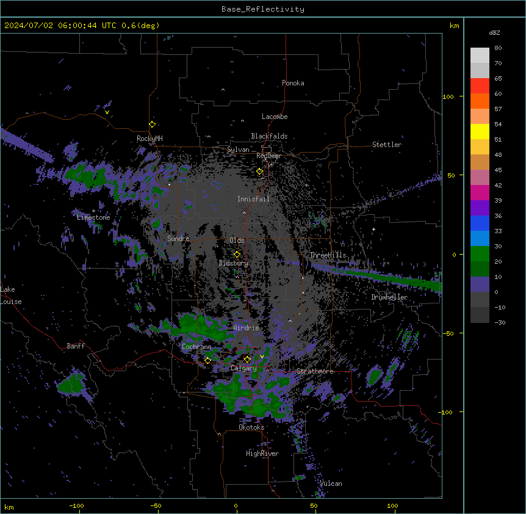The width and height of the screenshot is (526, 514).
Task: Click the Airdrie label
Action: pyautogui.click(x=246, y=328)
